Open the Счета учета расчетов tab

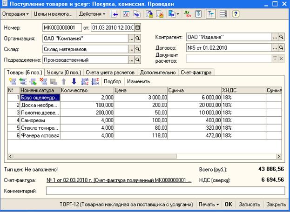pyautogui.click(x=111, y=72)
